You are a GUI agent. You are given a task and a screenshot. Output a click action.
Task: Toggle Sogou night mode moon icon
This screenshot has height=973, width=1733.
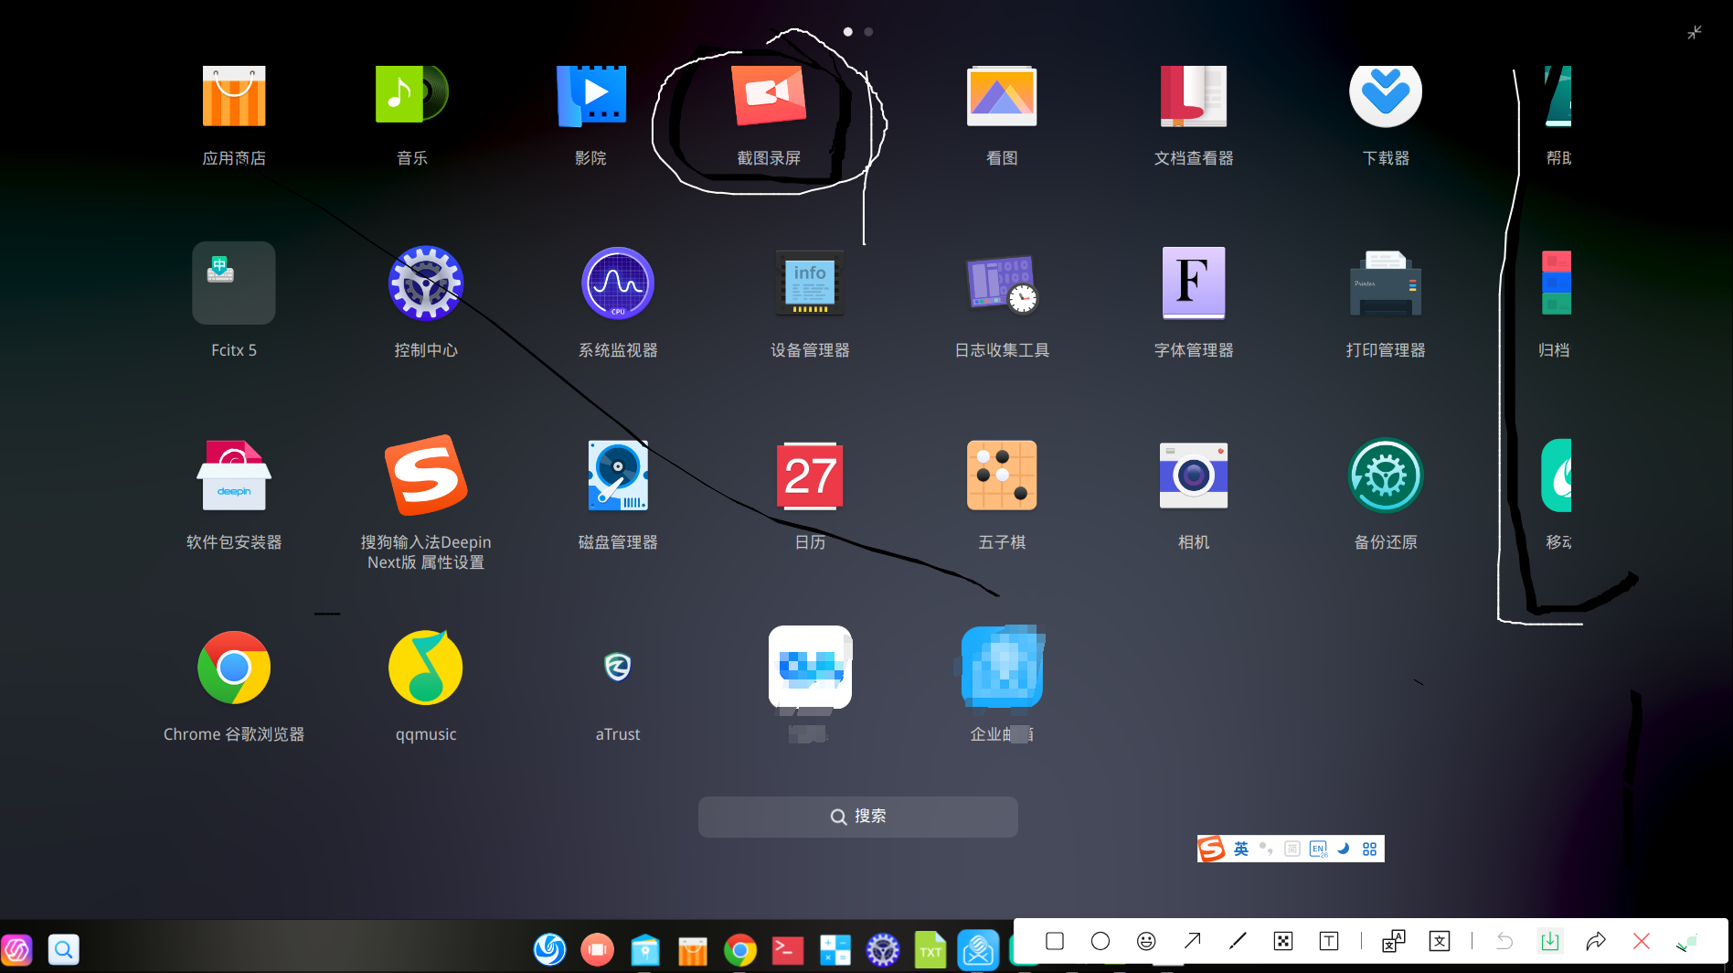pos(1344,849)
